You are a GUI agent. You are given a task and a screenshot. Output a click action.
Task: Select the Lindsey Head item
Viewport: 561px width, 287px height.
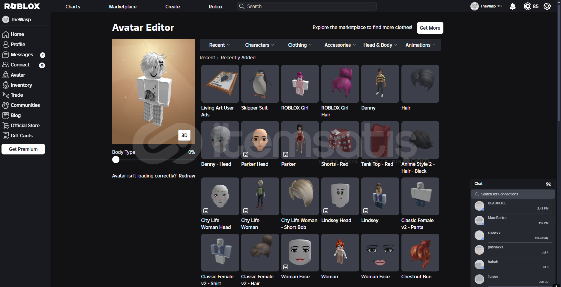coord(340,201)
